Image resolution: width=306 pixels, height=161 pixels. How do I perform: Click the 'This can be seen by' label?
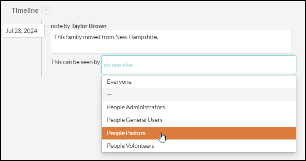pos(75,62)
